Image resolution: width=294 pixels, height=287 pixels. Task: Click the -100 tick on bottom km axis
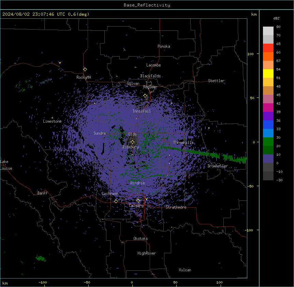tap(43, 282)
